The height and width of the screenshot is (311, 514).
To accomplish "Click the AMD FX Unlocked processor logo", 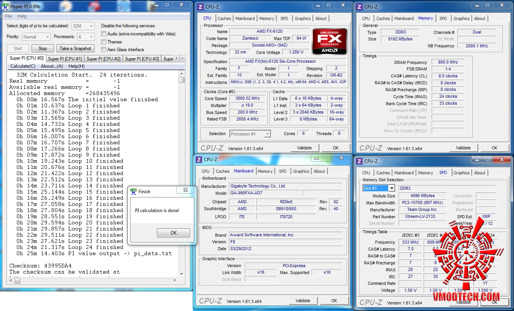I will point(330,41).
